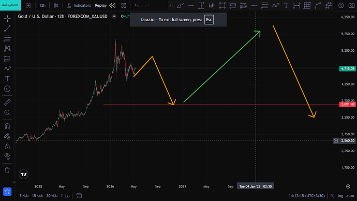Select the curve tool in toolbar

318,6
